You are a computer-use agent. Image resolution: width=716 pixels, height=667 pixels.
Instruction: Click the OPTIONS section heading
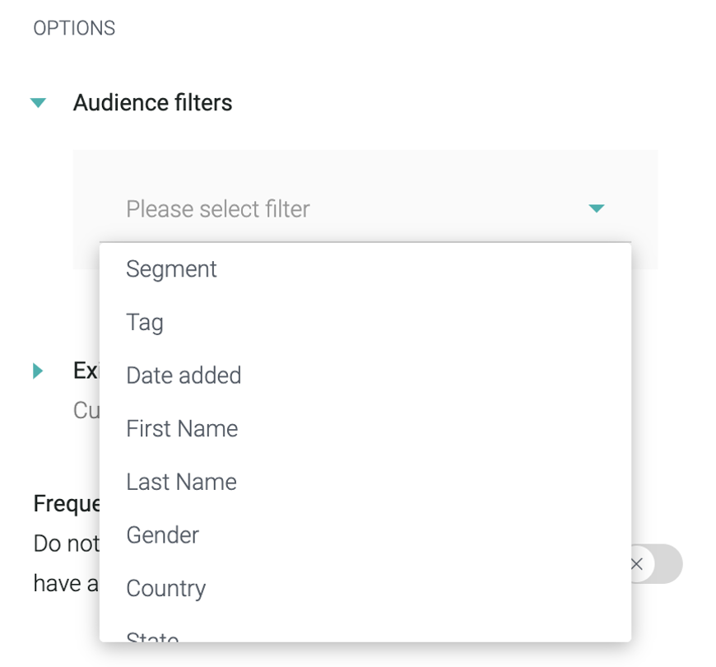tap(73, 27)
